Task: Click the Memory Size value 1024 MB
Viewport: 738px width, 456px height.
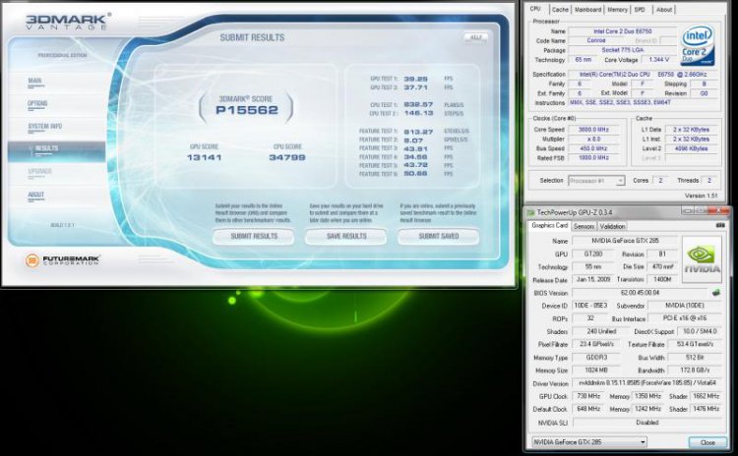Action: click(x=596, y=370)
